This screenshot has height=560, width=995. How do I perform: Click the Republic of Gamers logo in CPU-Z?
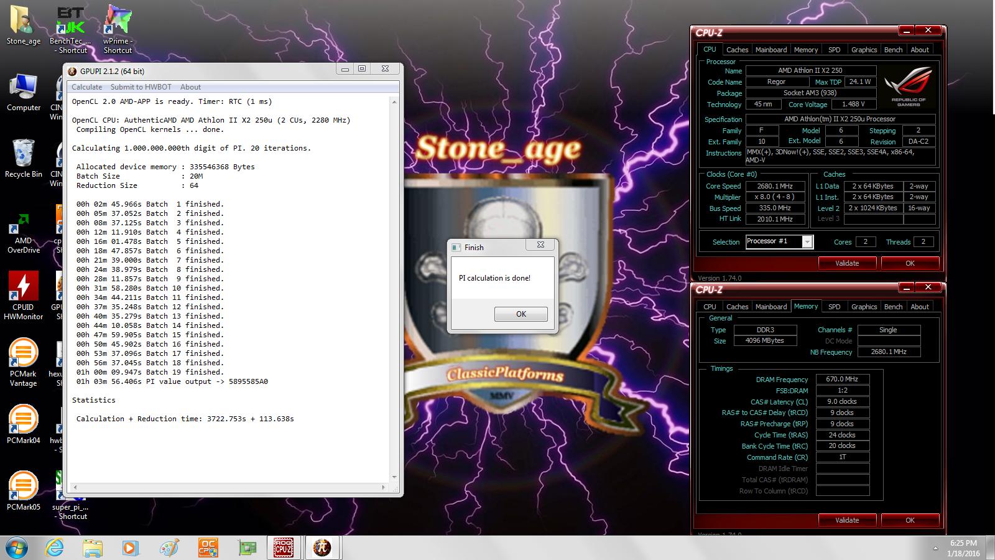(909, 86)
